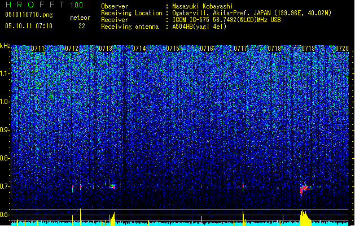Click the yellow power peak below 0713

pos(112,219)
